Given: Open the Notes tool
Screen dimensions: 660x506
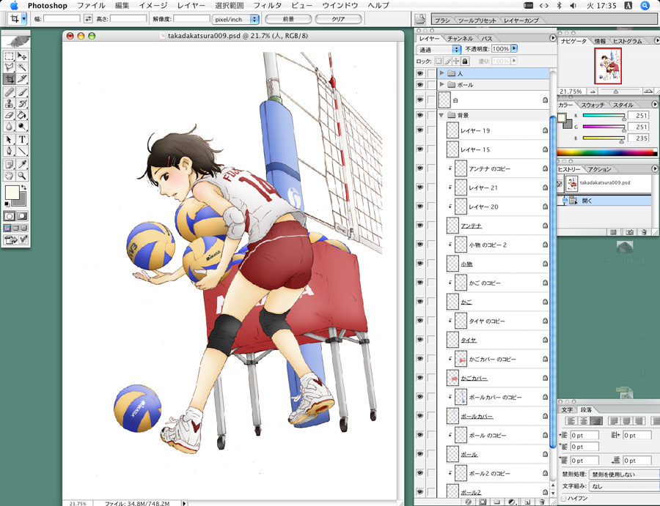Looking at the screenshot, I should (10, 164).
